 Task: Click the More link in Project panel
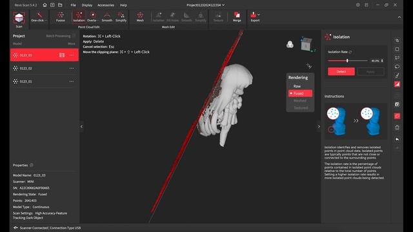point(72,44)
